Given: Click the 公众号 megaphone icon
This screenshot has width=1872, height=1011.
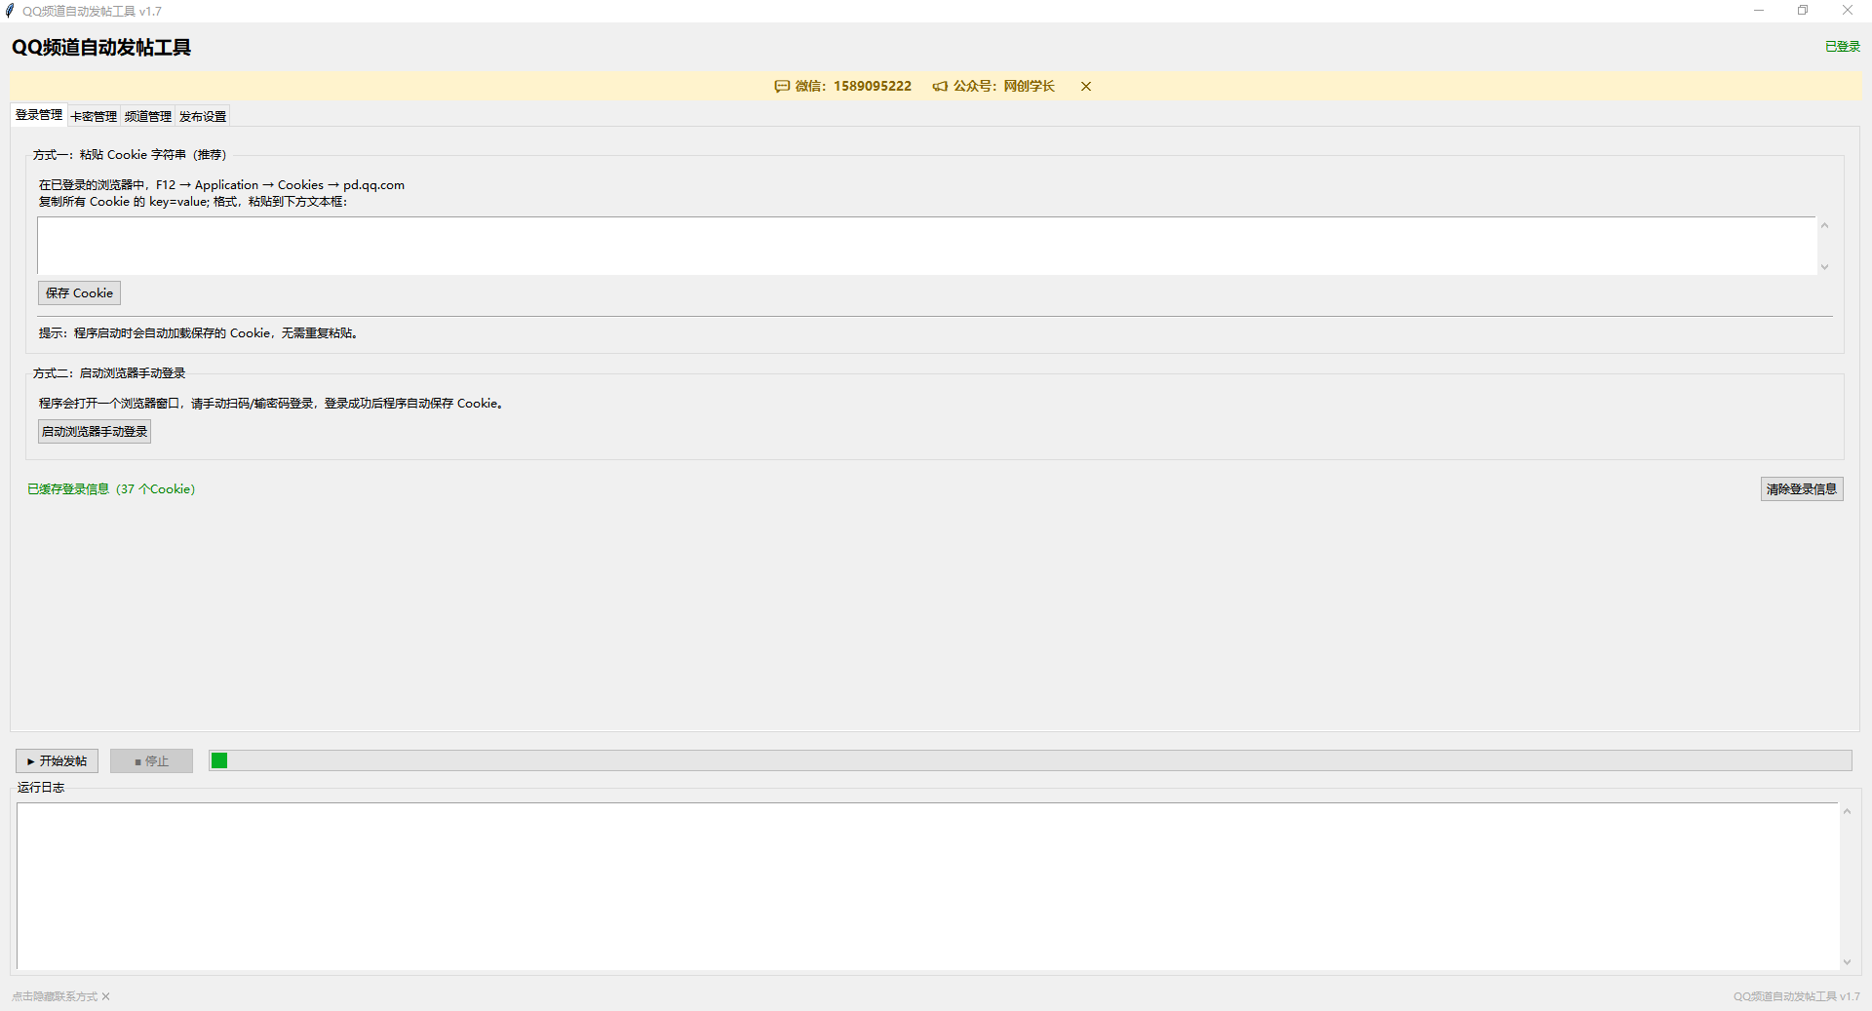Looking at the screenshot, I should point(940,86).
